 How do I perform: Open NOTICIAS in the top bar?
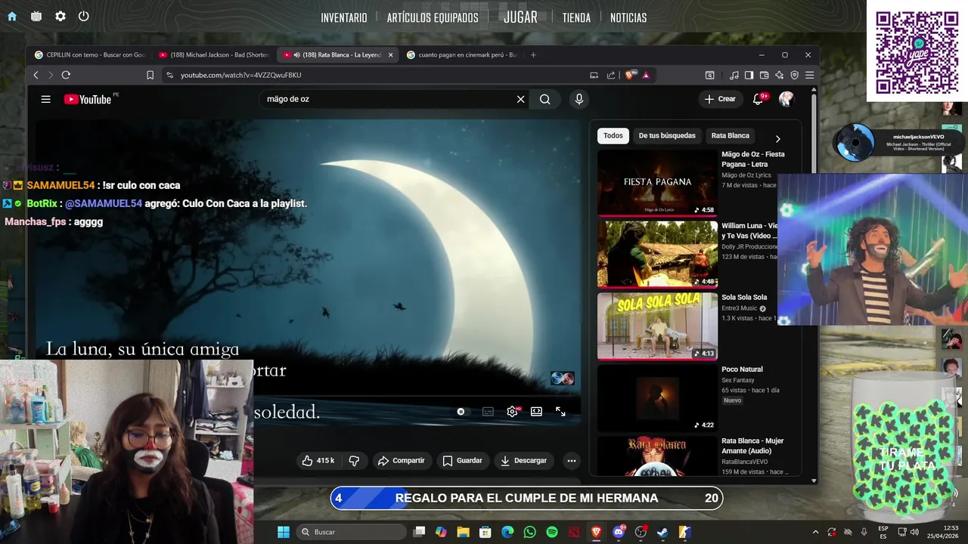point(628,17)
